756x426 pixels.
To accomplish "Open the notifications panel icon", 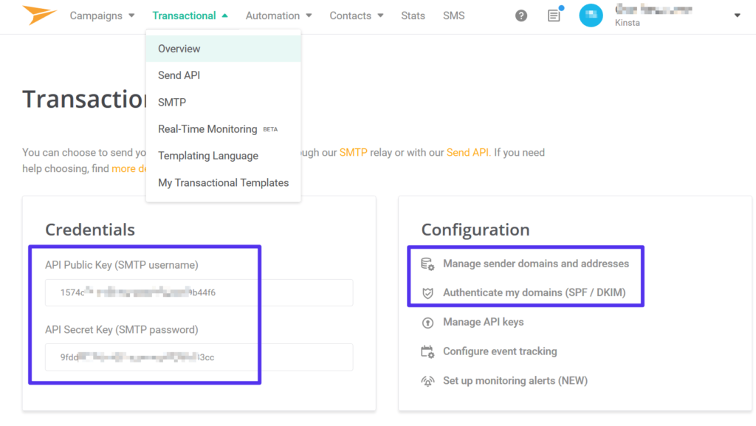I will [x=553, y=16].
